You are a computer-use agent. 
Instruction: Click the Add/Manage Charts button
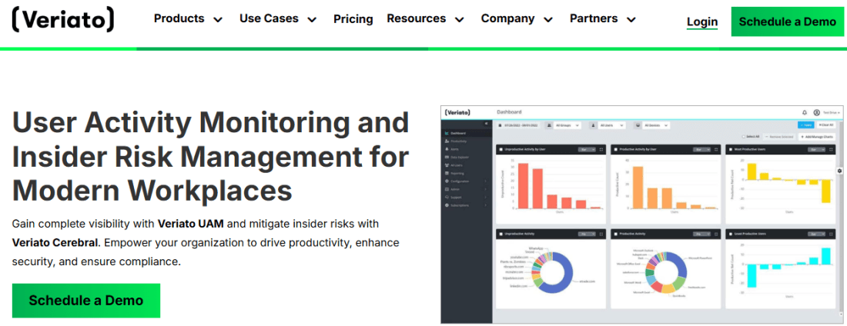click(817, 137)
